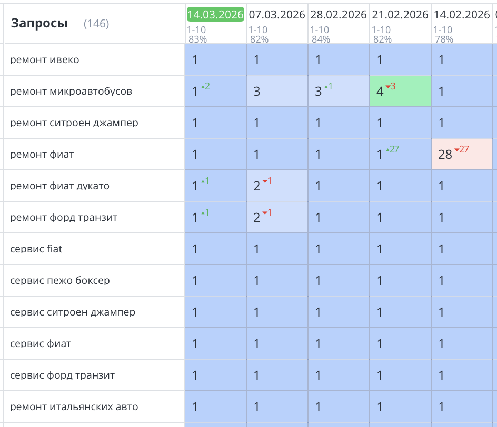
Task: Click red down arrow in ремонт фиат дукато row
Action: click(x=264, y=181)
